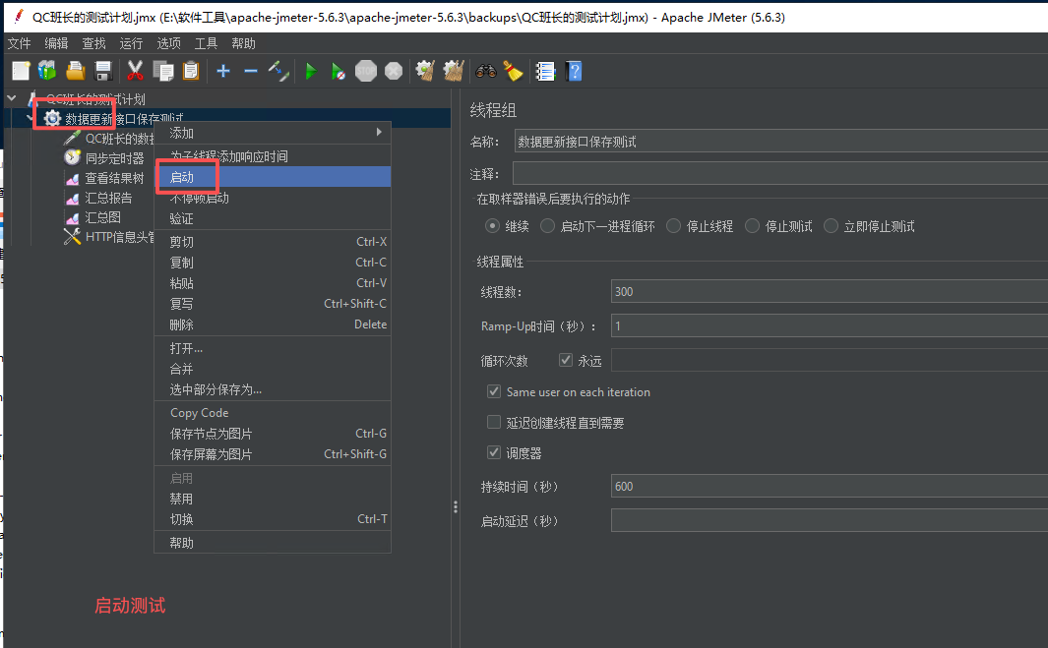Click the Toggle enable/disable icon
This screenshot has width=1048, height=648.
(278, 71)
